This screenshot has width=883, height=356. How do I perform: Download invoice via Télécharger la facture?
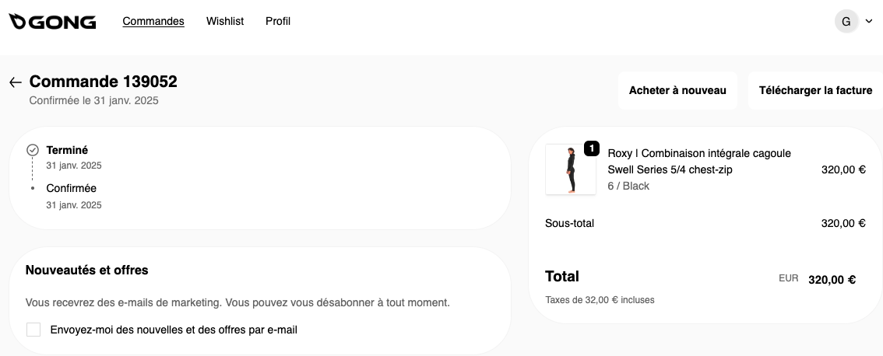(x=815, y=91)
